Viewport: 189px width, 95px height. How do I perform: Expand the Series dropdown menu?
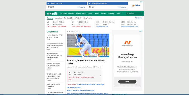coord(90,14)
